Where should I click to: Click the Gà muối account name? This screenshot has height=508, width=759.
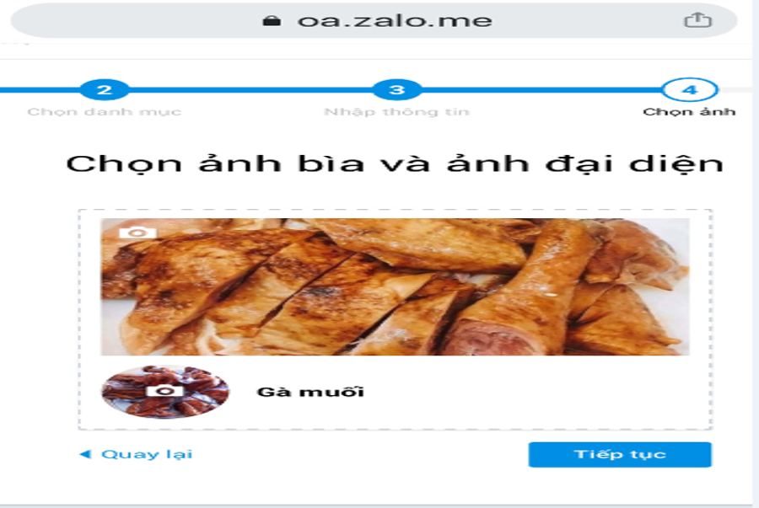coord(310,392)
